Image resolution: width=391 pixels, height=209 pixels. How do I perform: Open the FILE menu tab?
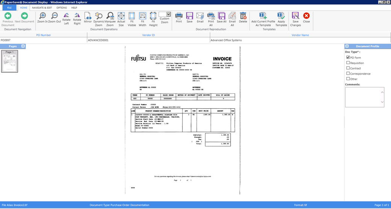9,7
